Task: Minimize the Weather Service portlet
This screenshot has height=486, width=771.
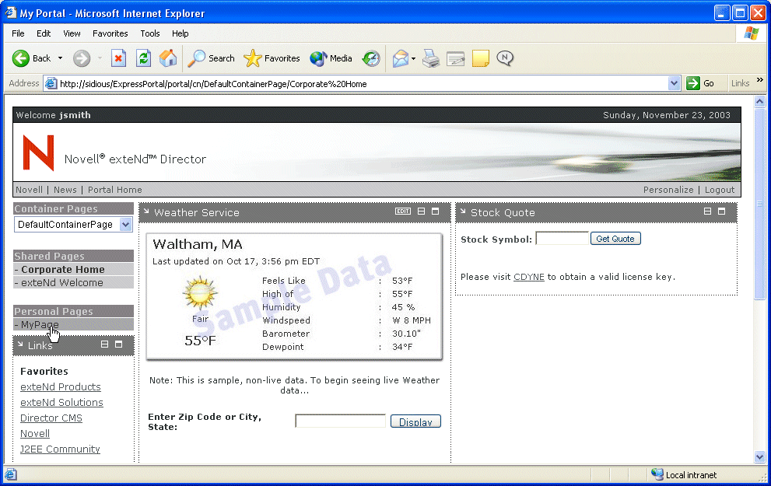Action: pyautogui.click(x=422, y=212)
